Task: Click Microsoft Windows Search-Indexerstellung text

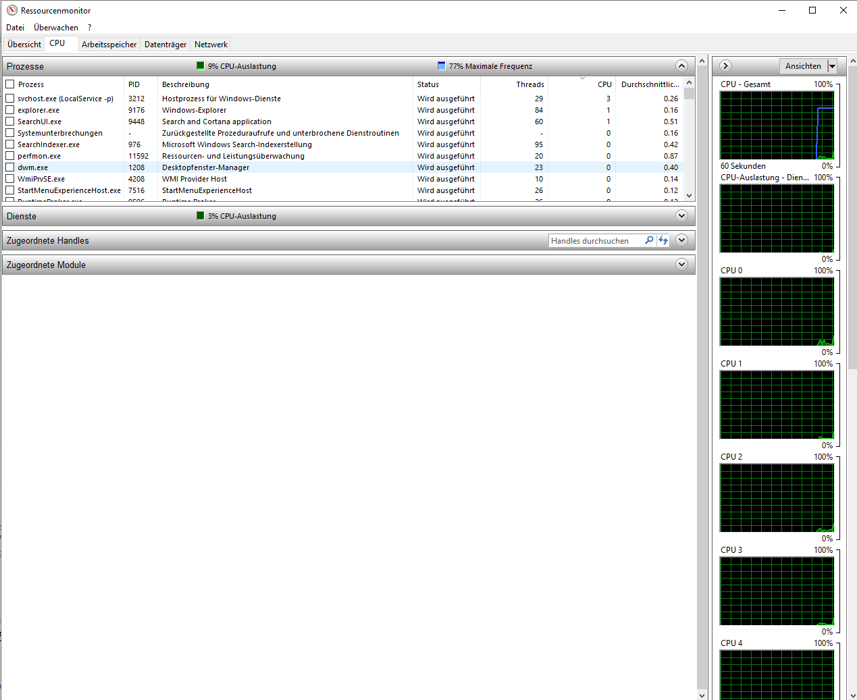Action: (237, 144)
